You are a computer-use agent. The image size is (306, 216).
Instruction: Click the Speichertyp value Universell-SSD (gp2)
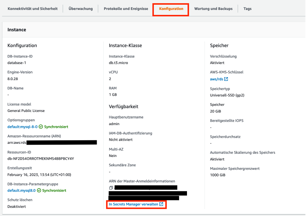[x=227, y=95]
